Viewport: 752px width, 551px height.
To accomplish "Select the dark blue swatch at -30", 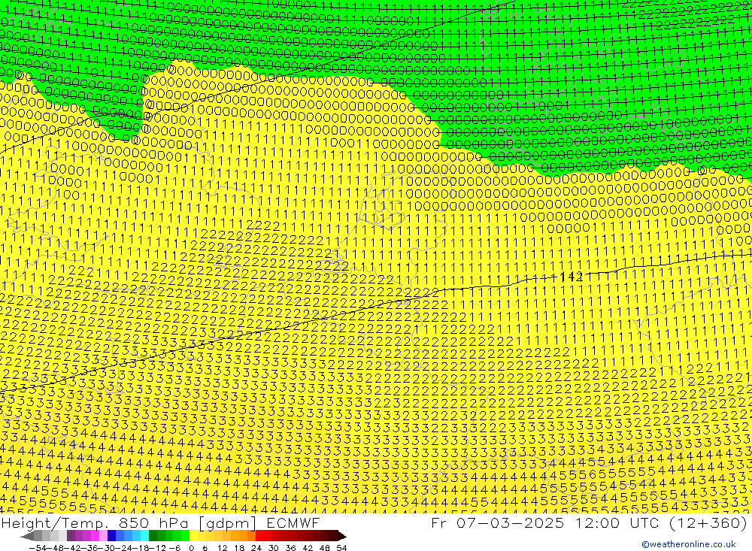I will point(111,537).
